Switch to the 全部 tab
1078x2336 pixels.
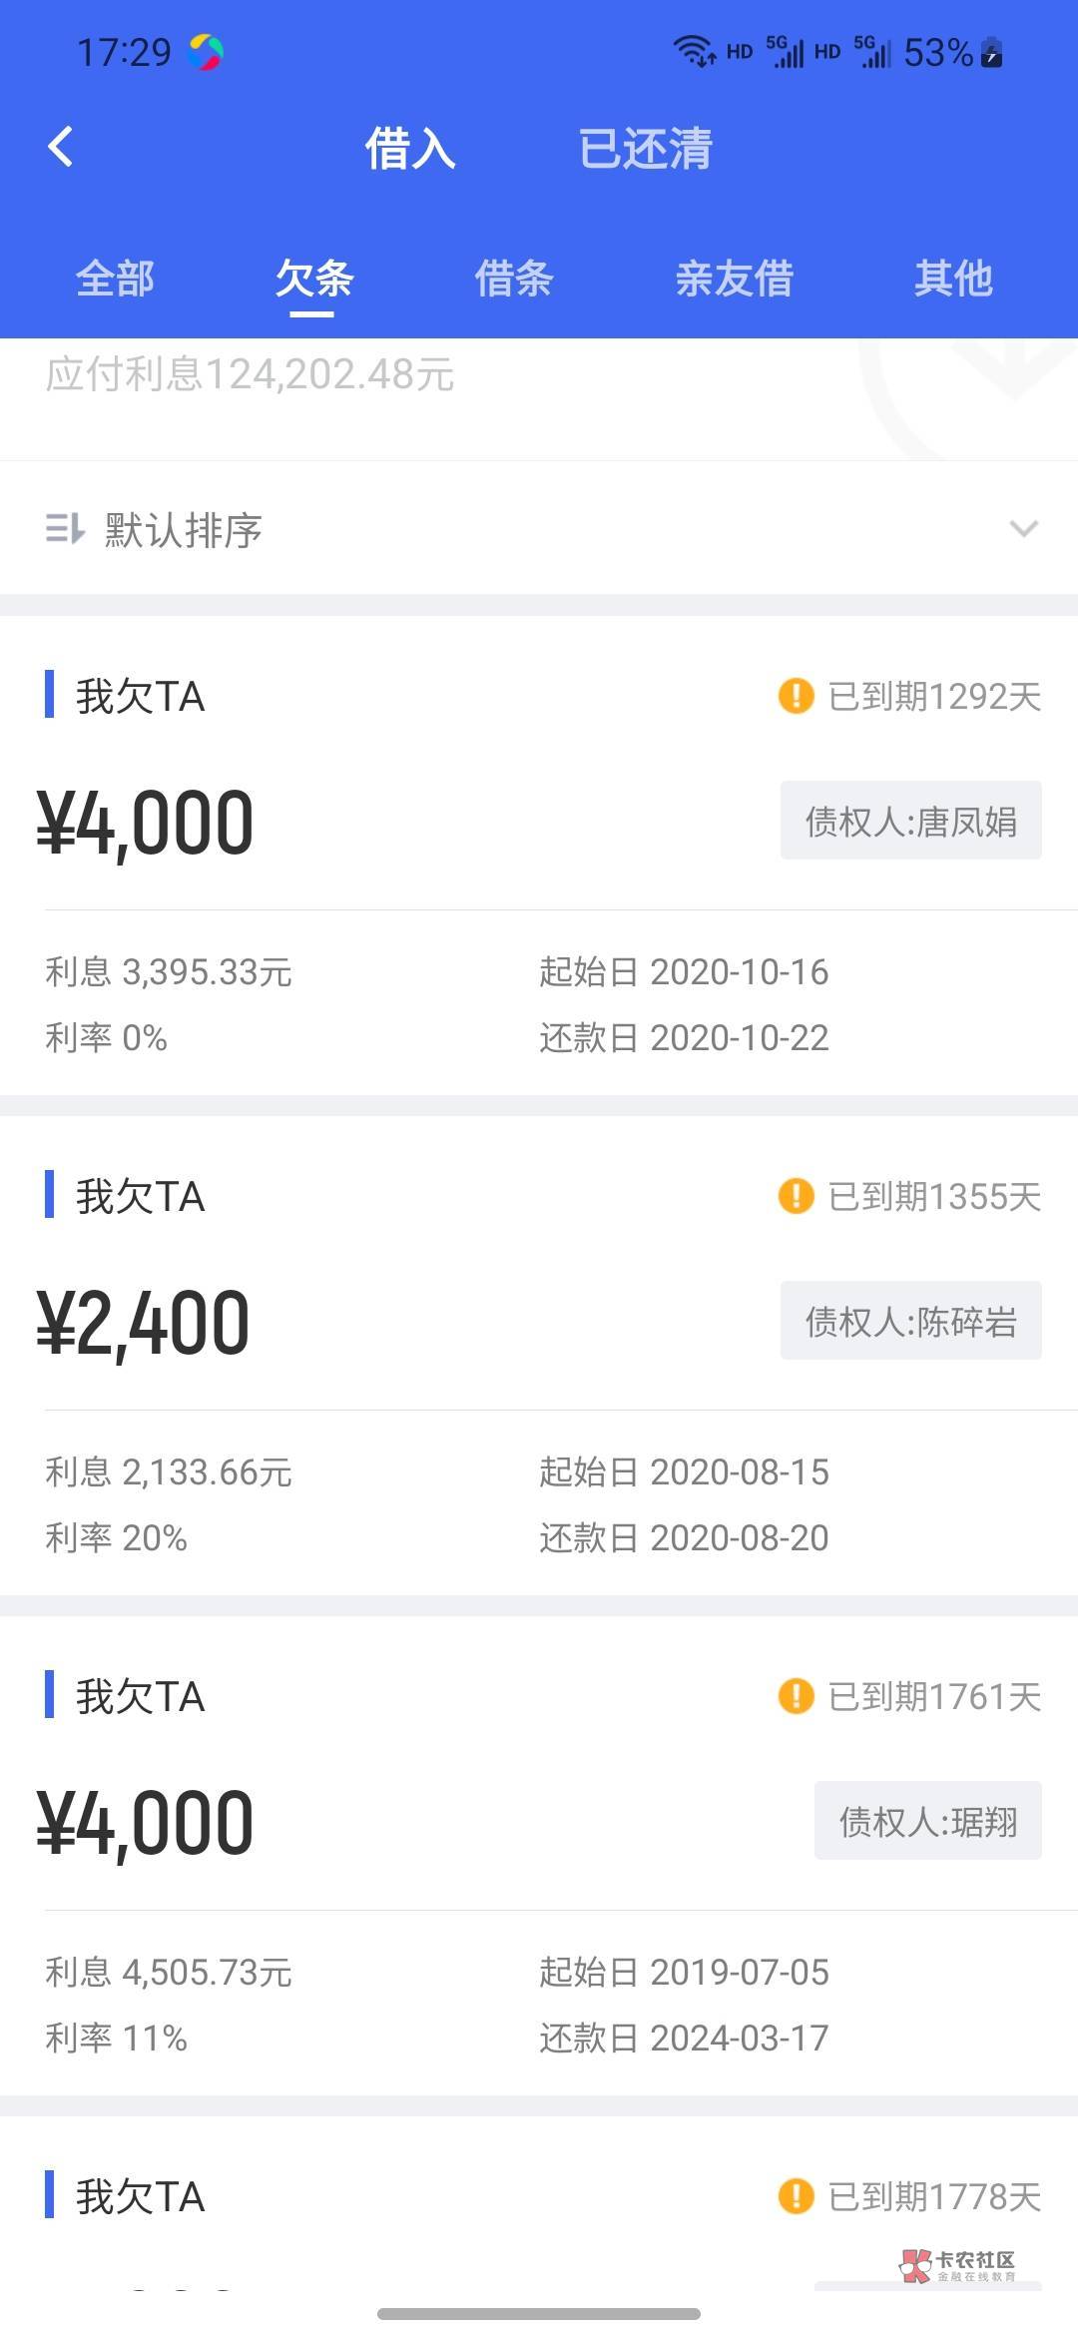click(116, 279)
